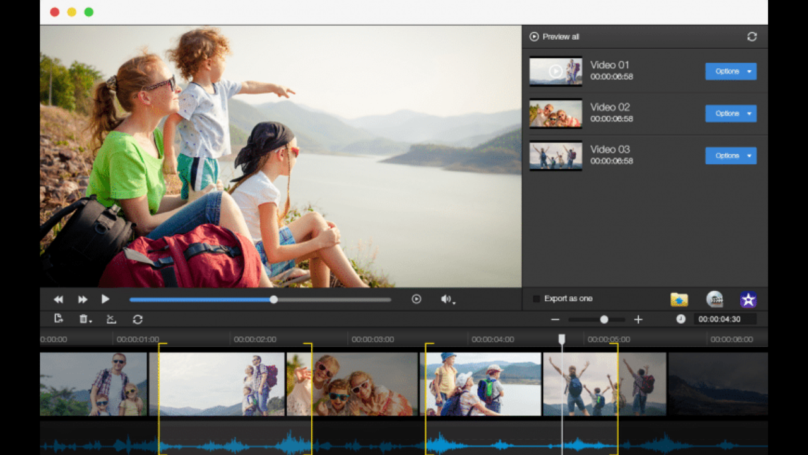Click the fast forward button
Image resolution: width=808 pixels, height=455 pixels.
coord(83,300)
